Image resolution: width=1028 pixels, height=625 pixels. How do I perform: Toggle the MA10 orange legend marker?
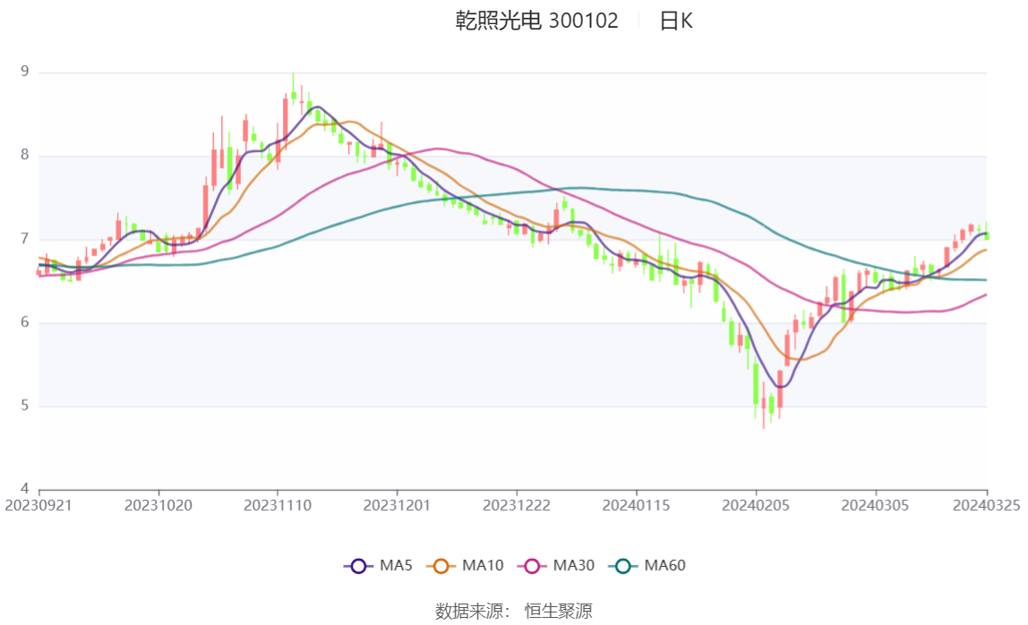click(441, 566)
